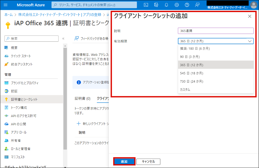Open the settings gear in the header
The image size is (259, 168).
177,5
